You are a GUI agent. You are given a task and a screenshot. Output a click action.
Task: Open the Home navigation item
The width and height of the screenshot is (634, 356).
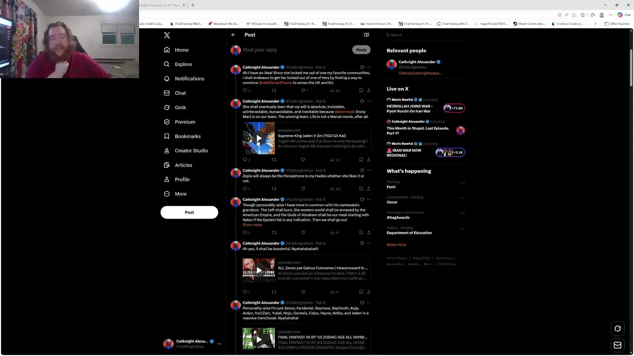(176, 50)
